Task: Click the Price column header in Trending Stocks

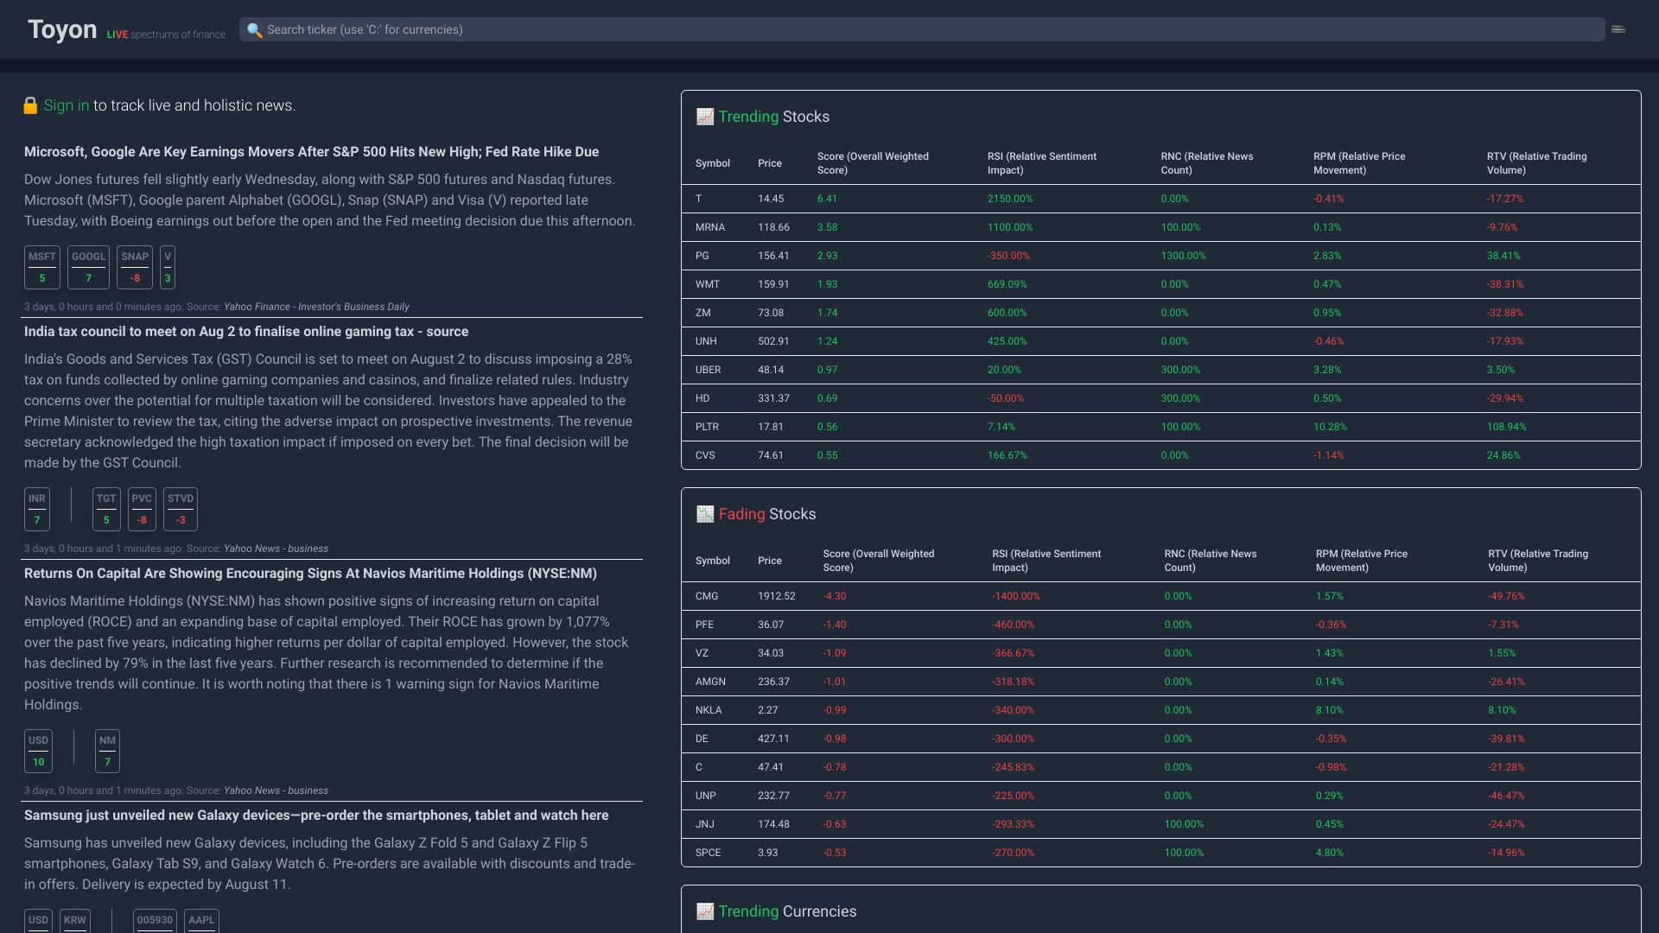Action: [x=769, y=163]
